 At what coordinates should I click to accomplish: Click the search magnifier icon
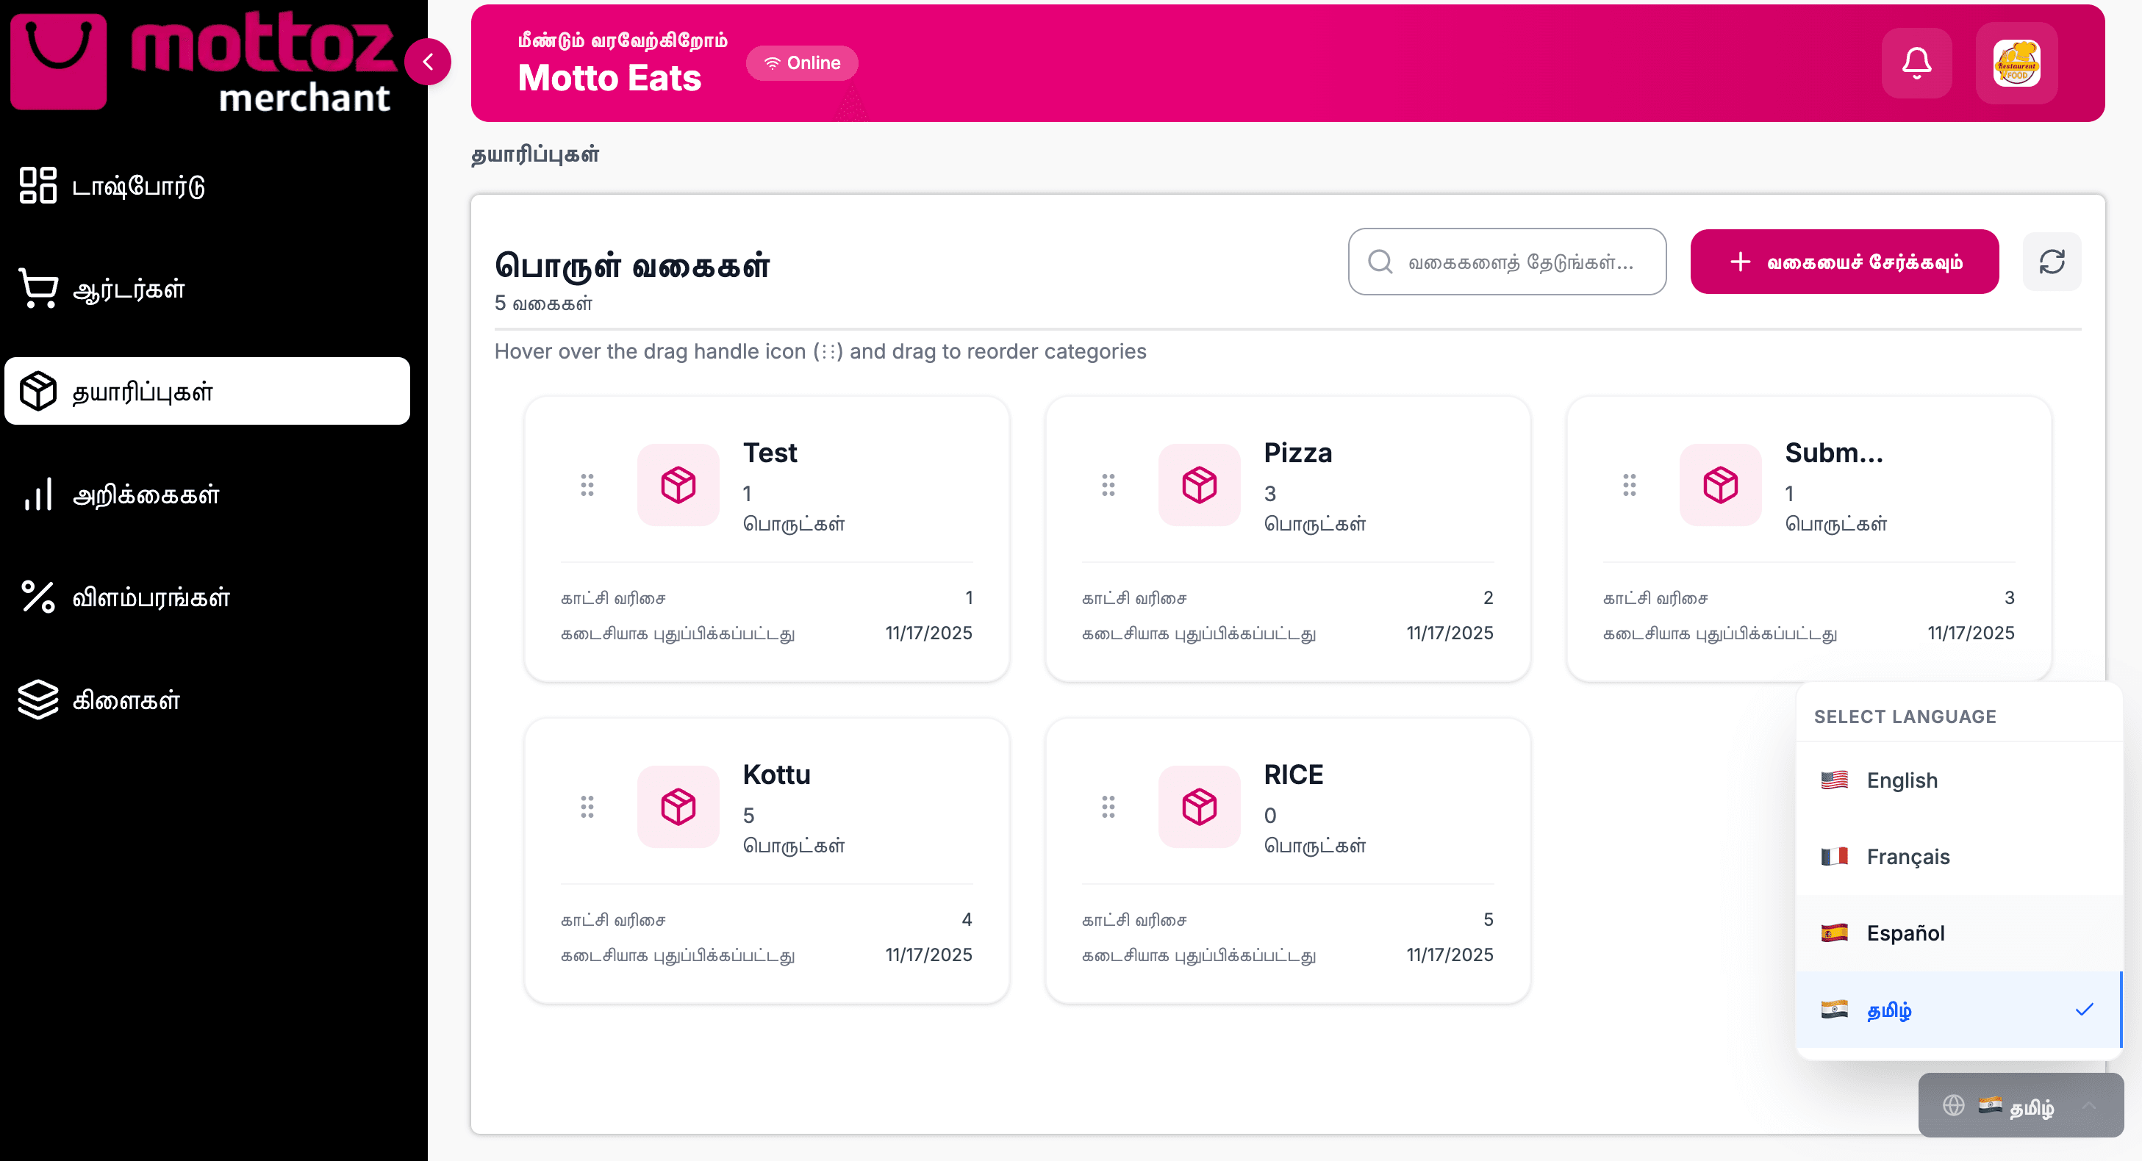pyautogui.click(x=1380, y=262)
